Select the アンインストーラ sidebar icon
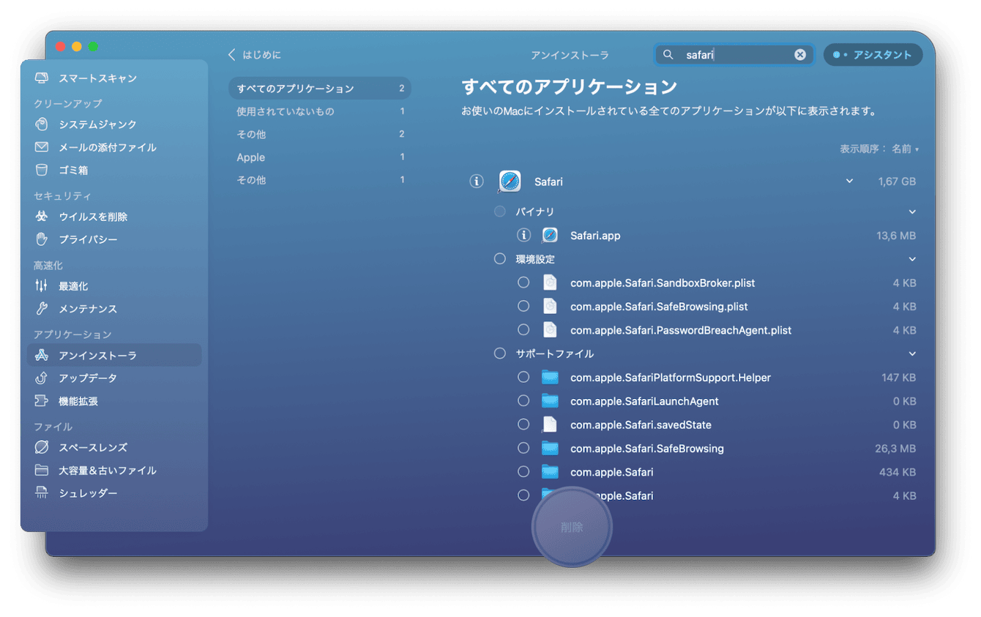Image resolution: width=981 pixels, height=617 pixels. click(x=42, y=356)
